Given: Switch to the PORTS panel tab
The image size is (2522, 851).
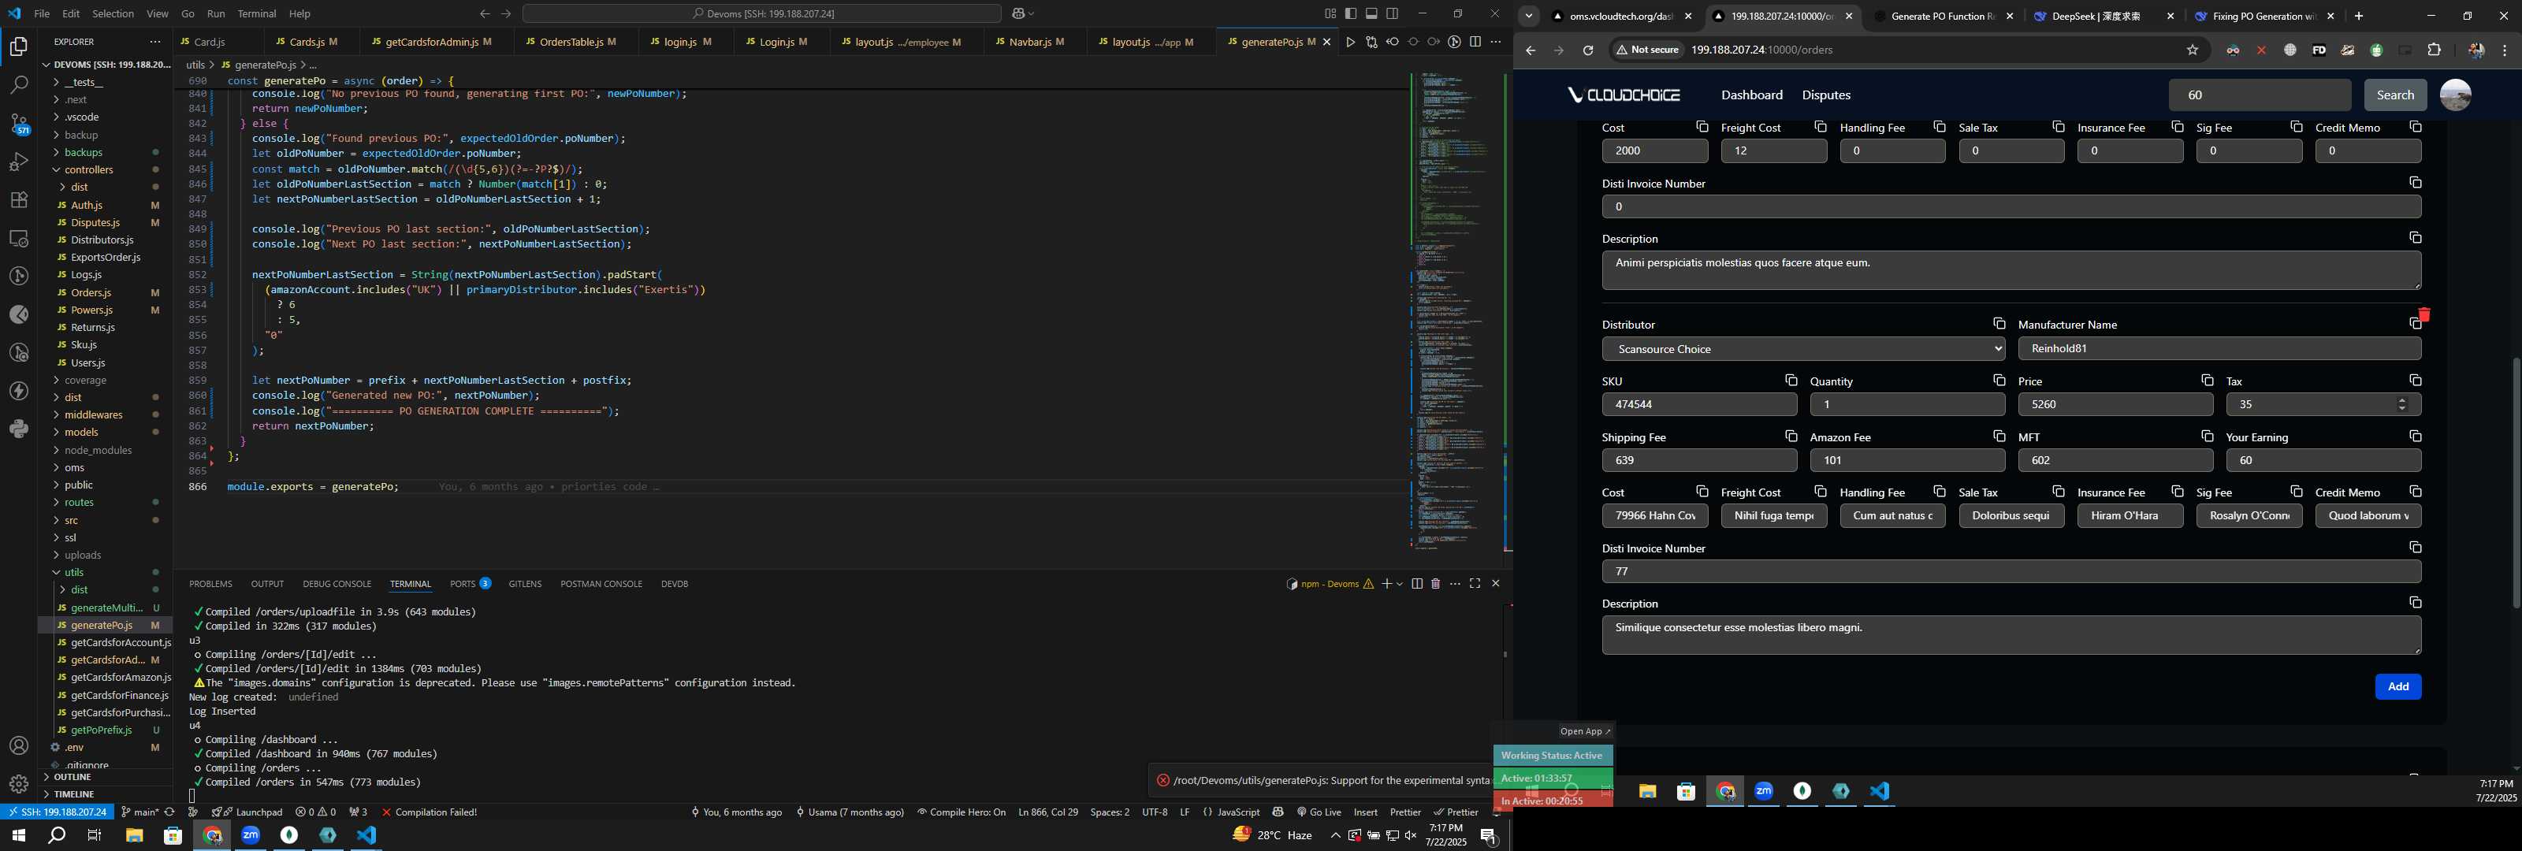Looking at the screenshot, I should click(470, 584).
